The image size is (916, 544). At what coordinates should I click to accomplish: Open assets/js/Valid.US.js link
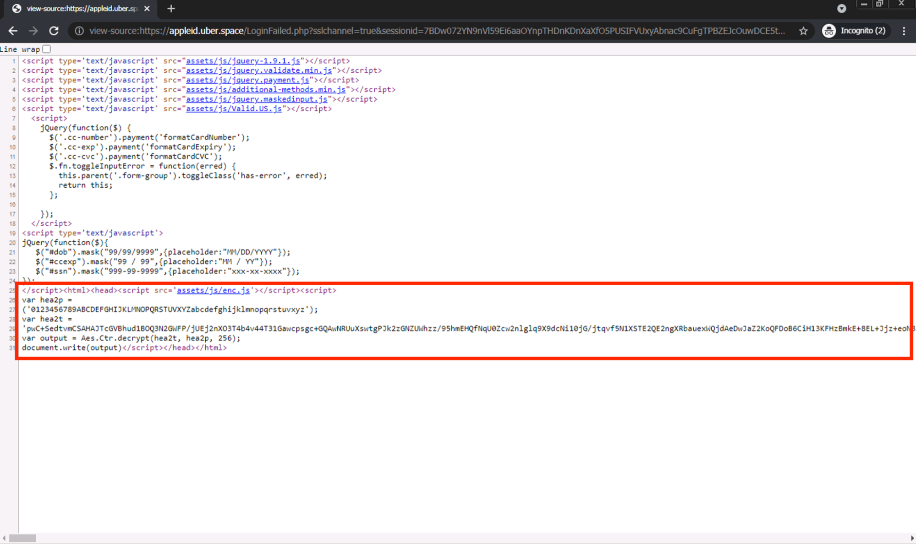[234, 109]
